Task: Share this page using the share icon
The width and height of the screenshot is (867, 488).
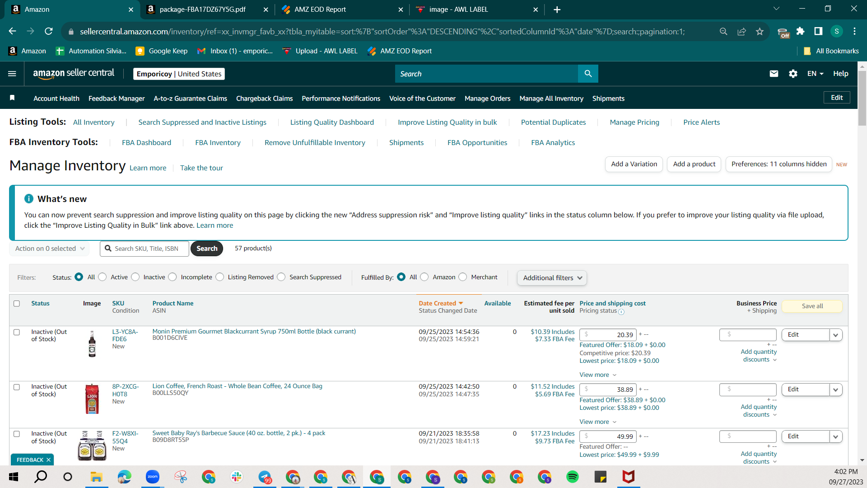Action: [742, 31]
